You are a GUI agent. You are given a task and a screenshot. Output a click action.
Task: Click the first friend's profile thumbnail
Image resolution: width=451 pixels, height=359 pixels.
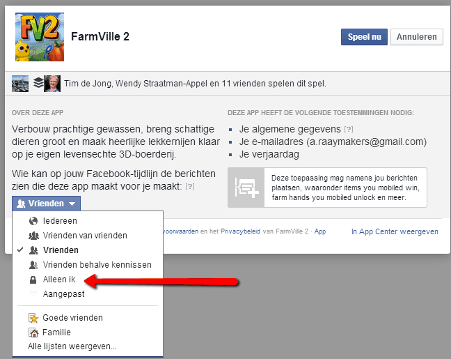(20, 84)
